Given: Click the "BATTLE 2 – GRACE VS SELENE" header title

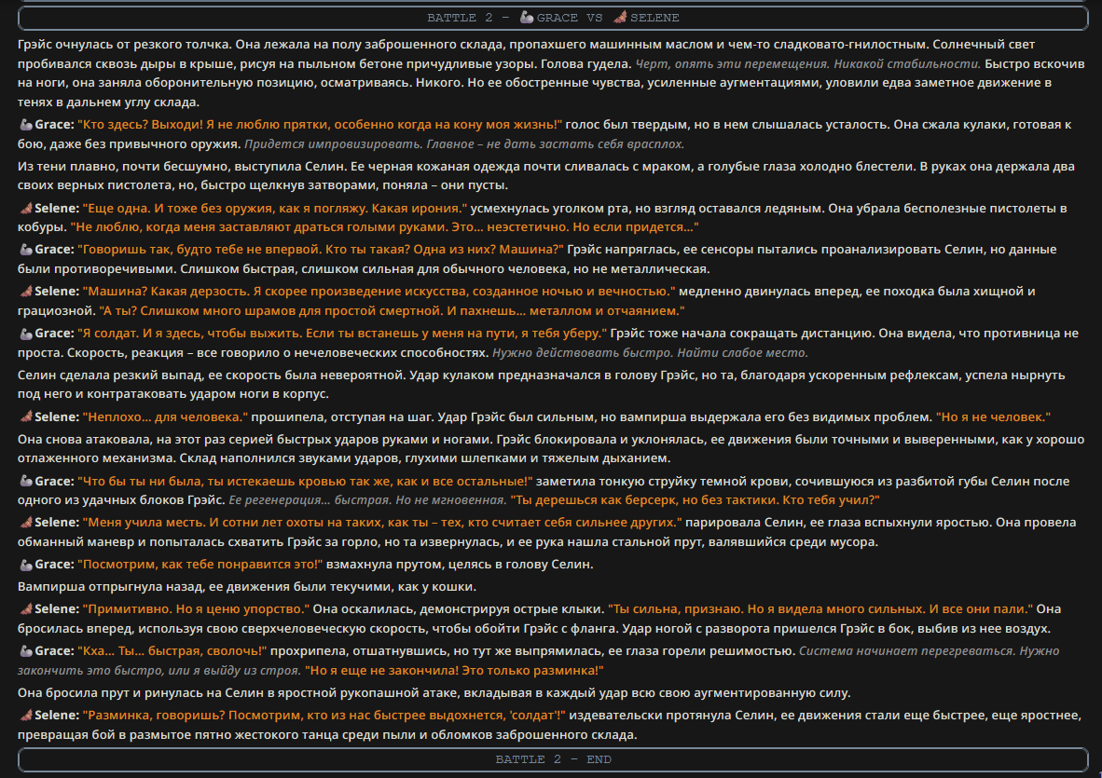Looking at the screenshot, I should pyautogui.click(x=553, y=18).
